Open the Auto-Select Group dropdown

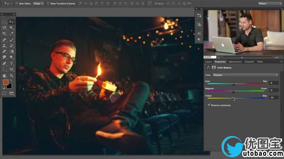(x=38, y=4)
